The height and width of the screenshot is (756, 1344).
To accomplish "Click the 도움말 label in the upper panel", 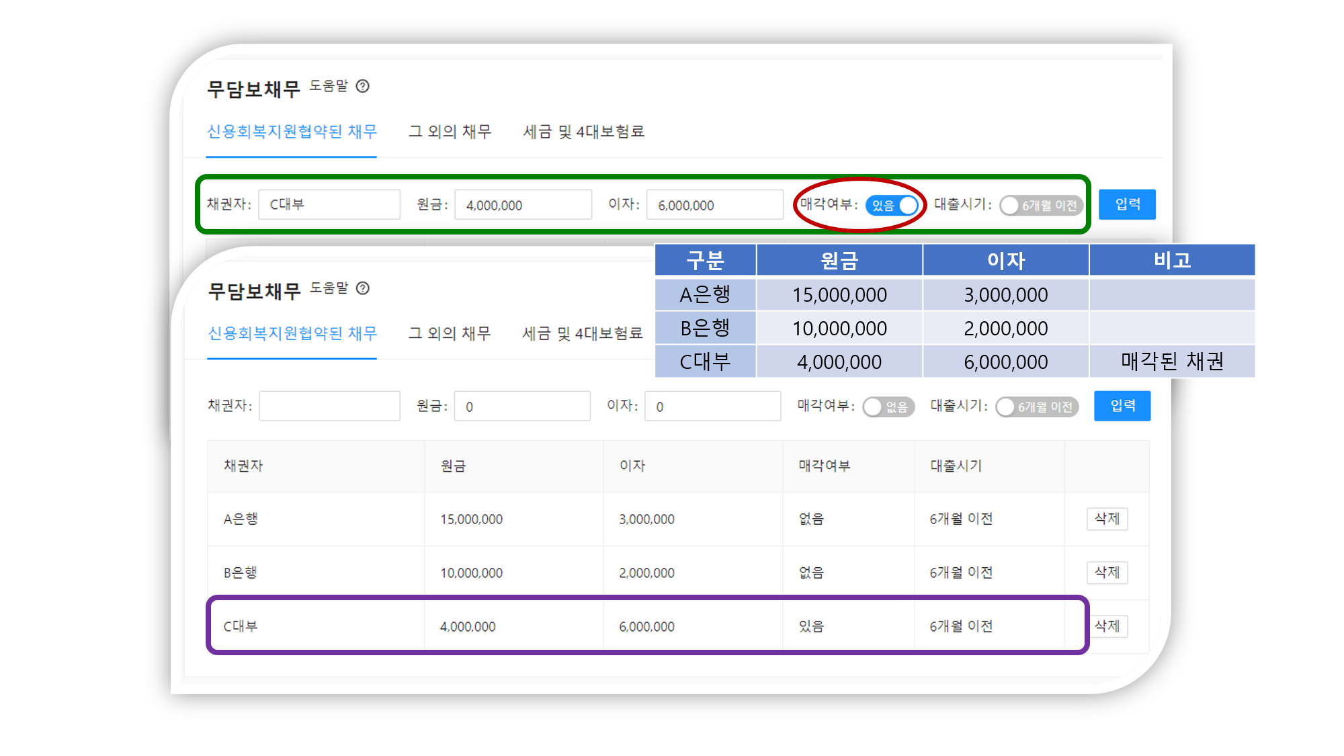I will (x=329, y=86).
